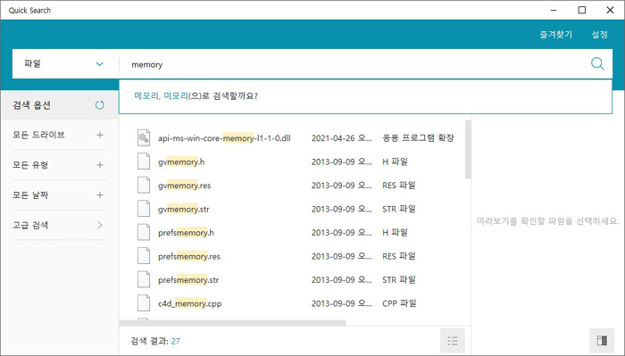
Task: Open 설정 settings
Action: click(x=599, y=35)
